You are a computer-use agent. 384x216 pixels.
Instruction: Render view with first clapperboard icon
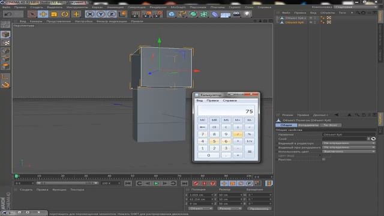pos(135,14)
